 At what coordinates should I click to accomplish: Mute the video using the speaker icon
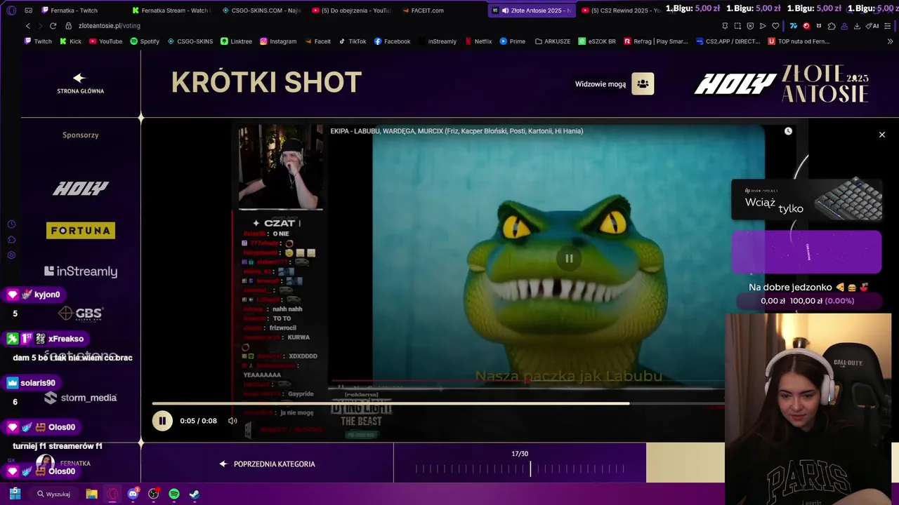coord(232,421)
